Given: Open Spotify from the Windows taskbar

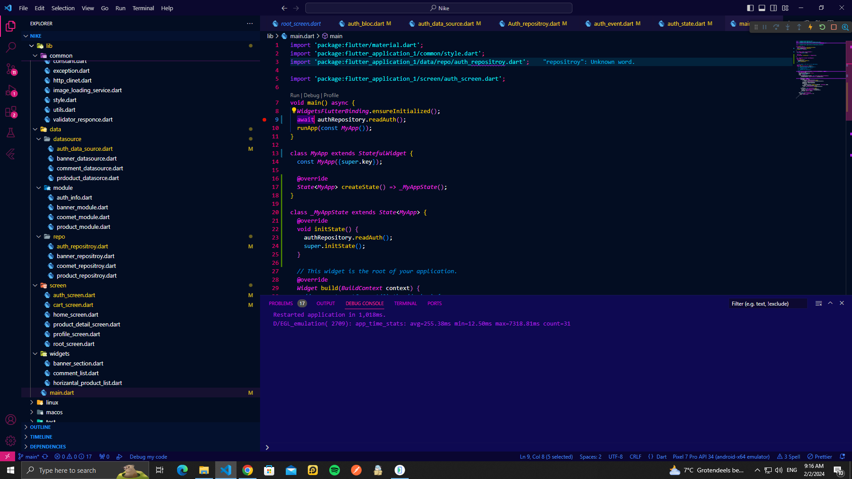Looking at the screenshot, I should pyautogui.click(x=335, y=470).
